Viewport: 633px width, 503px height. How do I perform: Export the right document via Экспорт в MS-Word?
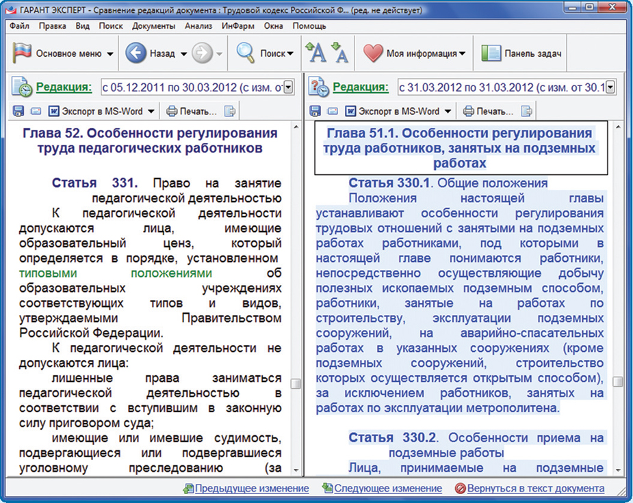(x=398, y=111)
